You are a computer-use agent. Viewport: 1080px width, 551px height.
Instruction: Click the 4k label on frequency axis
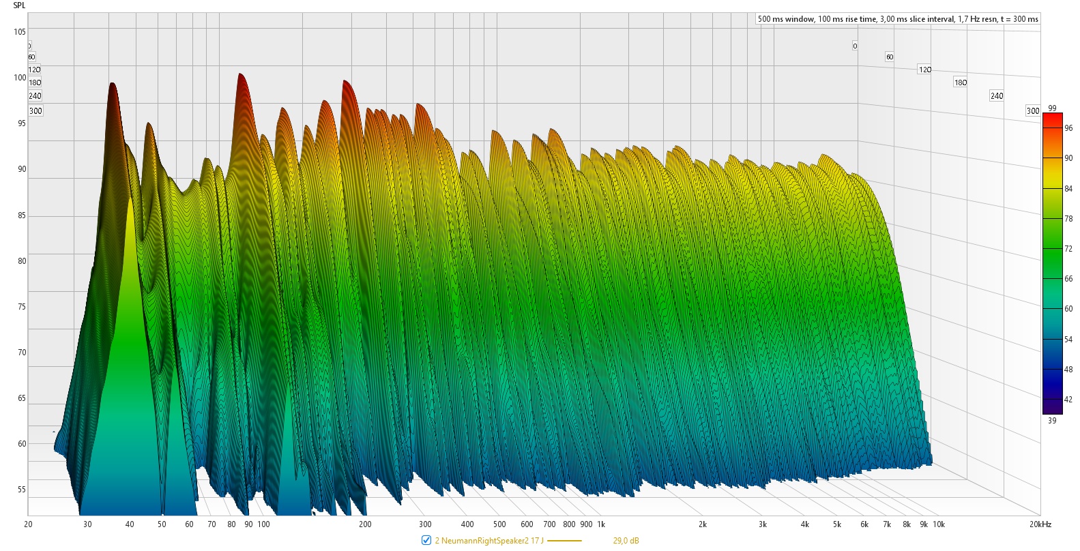805,524
